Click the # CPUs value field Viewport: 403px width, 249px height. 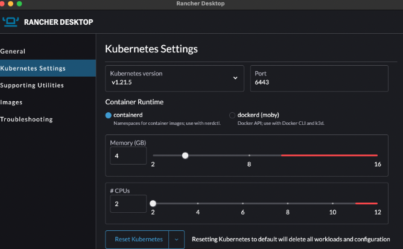click(x=128, y=204)
